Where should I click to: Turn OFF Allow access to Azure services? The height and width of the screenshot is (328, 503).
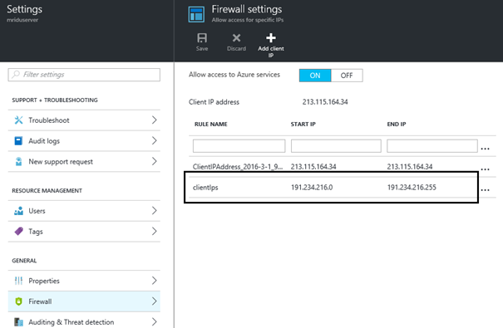[347, 76]
